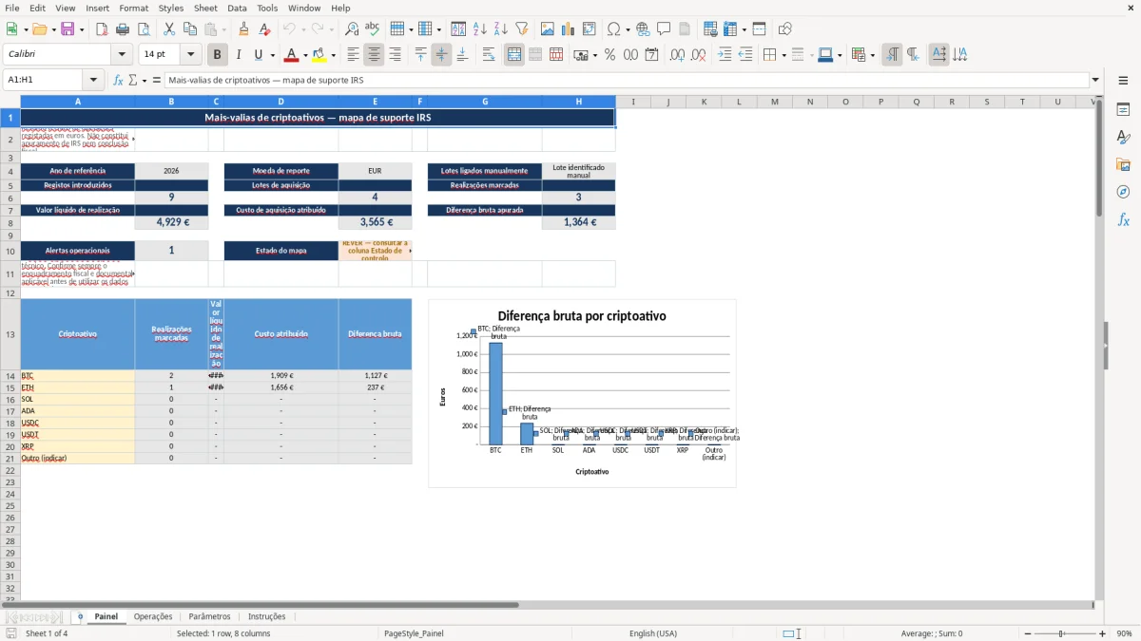This screenshot has height=641, width=1141.
Task: Select the Clone Formatting paintbrush
Action: [243, 29]
